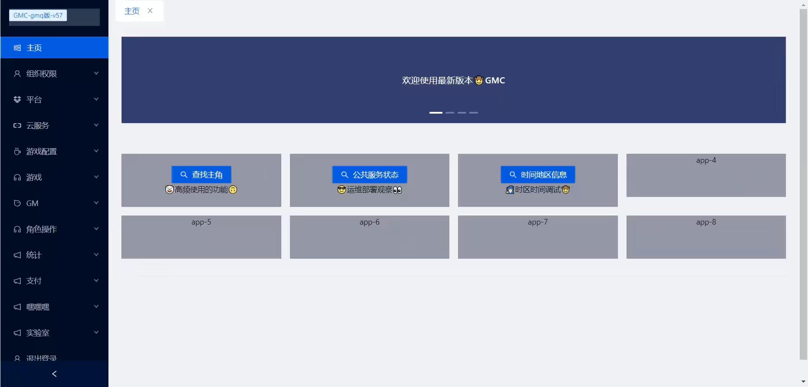Image resolution: width=808 pixels, height=387 pixels.
Task: Collapse the sidebar with the left arrow
Action: pyautogui.click(x=54, y=374)
